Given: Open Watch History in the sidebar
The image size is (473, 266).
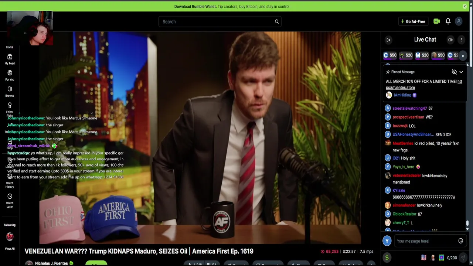Looking at the screenshot, I should [10, 182].
